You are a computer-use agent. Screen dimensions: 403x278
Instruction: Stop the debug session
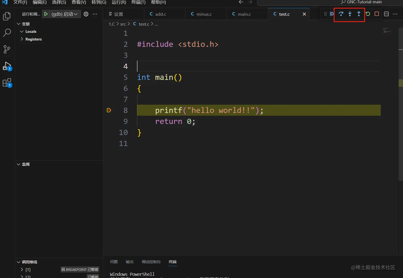pyautogui.click(x=377, y=14)
